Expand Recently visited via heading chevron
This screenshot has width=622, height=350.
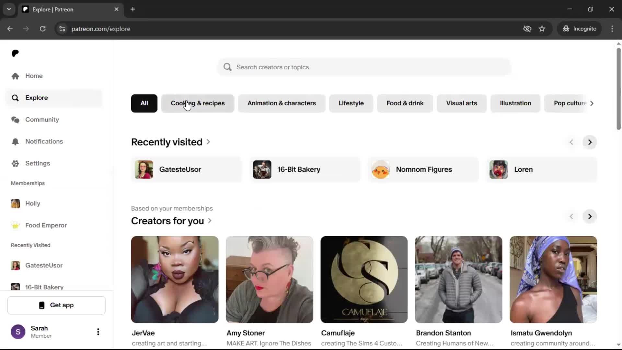pos(208,142)
